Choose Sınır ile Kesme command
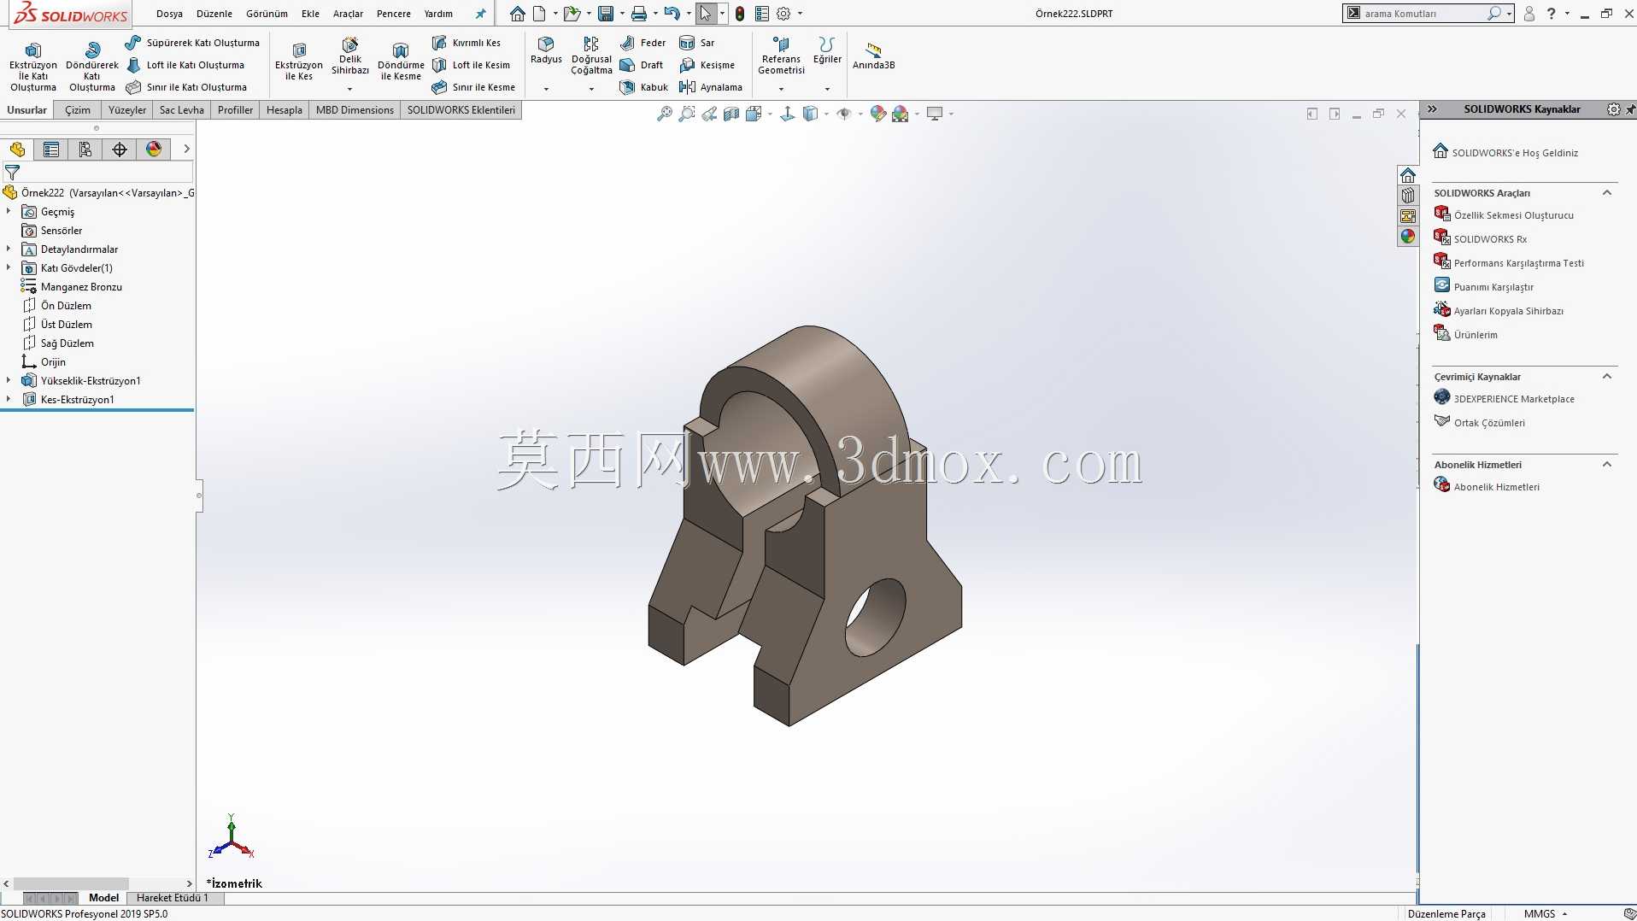The image size is (1637, 921). click(x=473, y=87)
